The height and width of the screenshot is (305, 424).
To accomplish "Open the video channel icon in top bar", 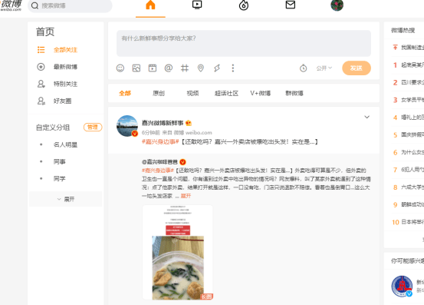I will click(x=197, y=5).
